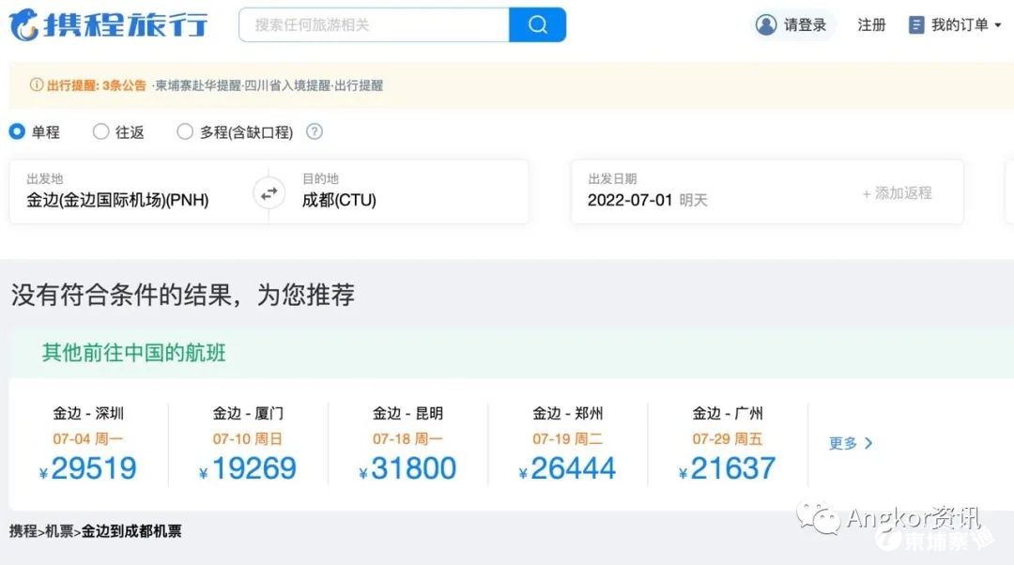Click the Ctrip dolphin logo
Image resolution: width=1014 pixels, height=565 pixels.
pyautogui.click(x=24, y=24)
